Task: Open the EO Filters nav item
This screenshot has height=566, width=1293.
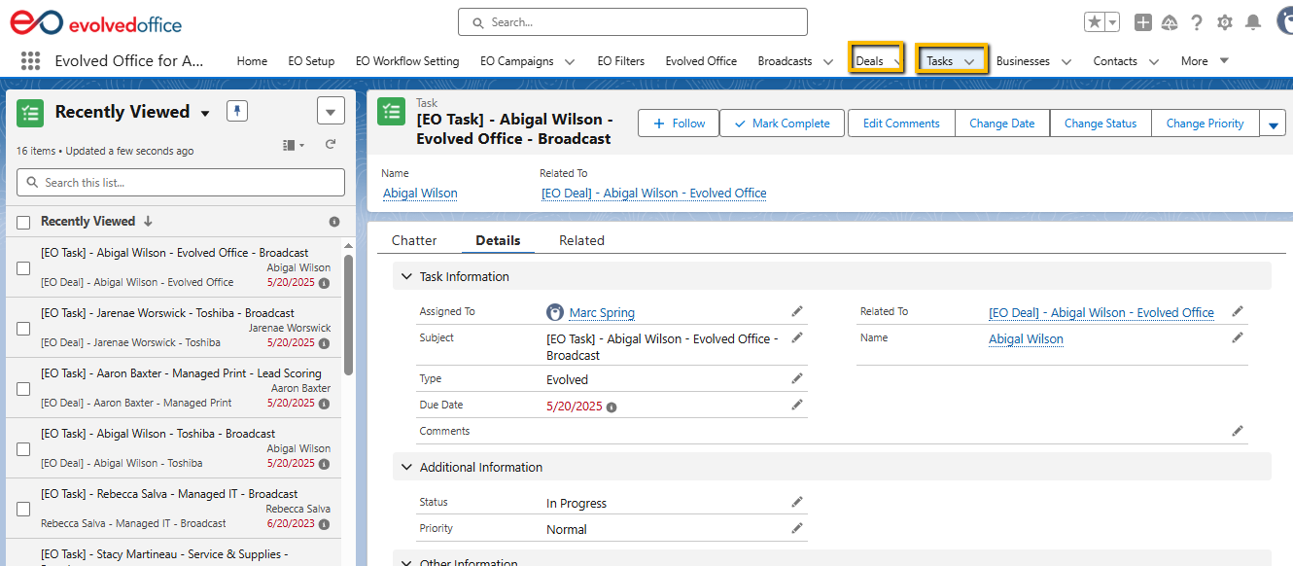Action: point(620,60)
